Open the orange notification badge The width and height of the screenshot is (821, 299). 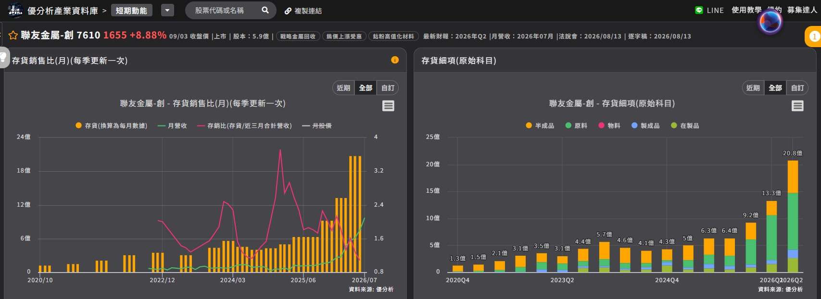(x=813, y=37)
